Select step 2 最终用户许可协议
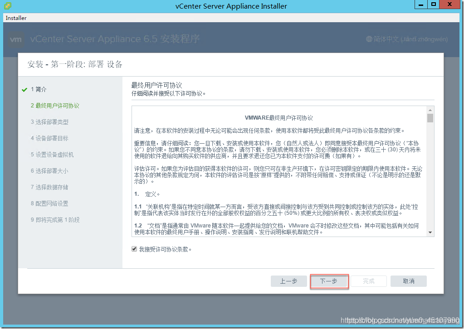This screenshot has height=329, width=464. click(x=55, y=106)
